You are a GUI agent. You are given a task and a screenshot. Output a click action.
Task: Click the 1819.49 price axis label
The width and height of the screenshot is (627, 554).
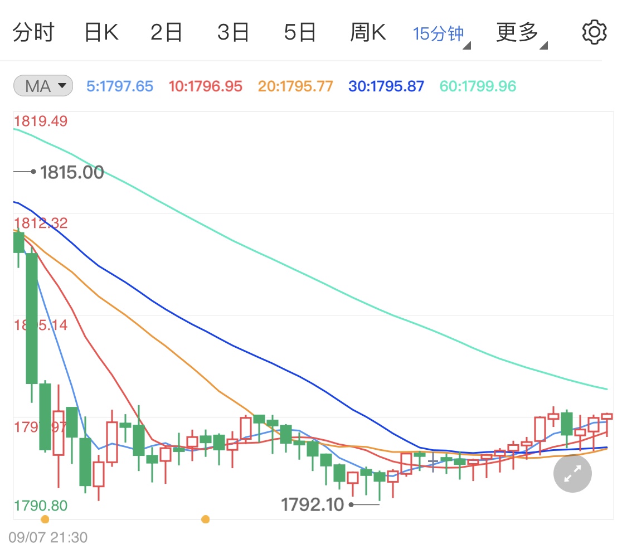(41, 121)
